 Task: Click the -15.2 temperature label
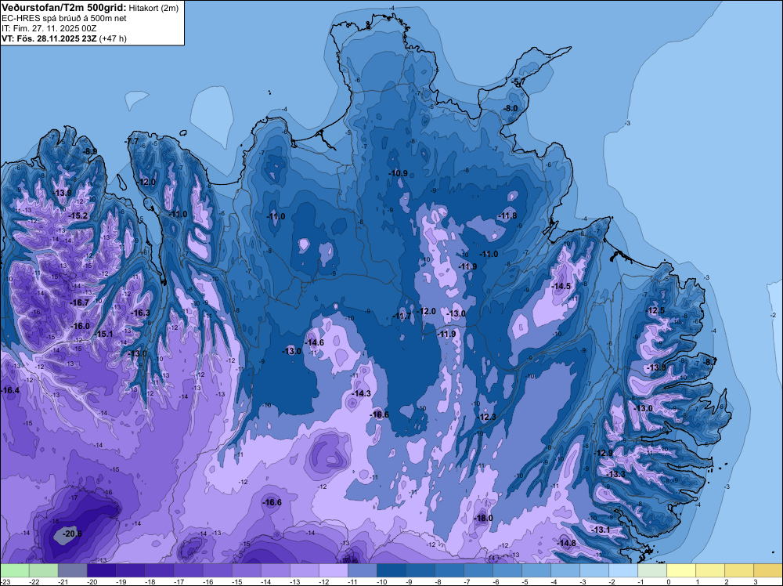click(78, 215)
